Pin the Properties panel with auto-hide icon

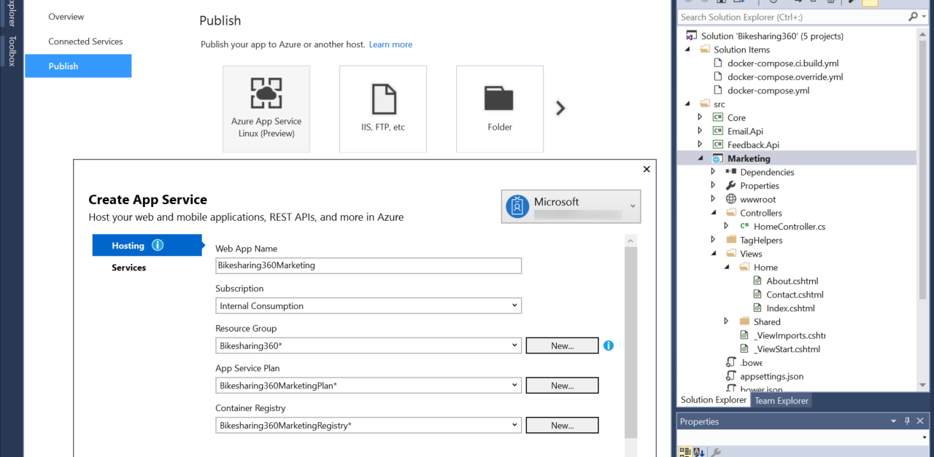click(x=908, y=421)
